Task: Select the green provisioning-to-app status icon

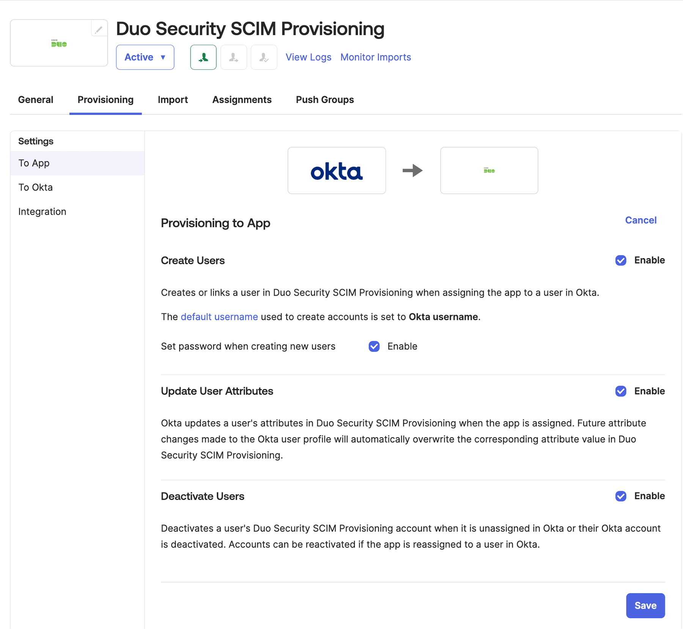Action: tap(203, 57)
